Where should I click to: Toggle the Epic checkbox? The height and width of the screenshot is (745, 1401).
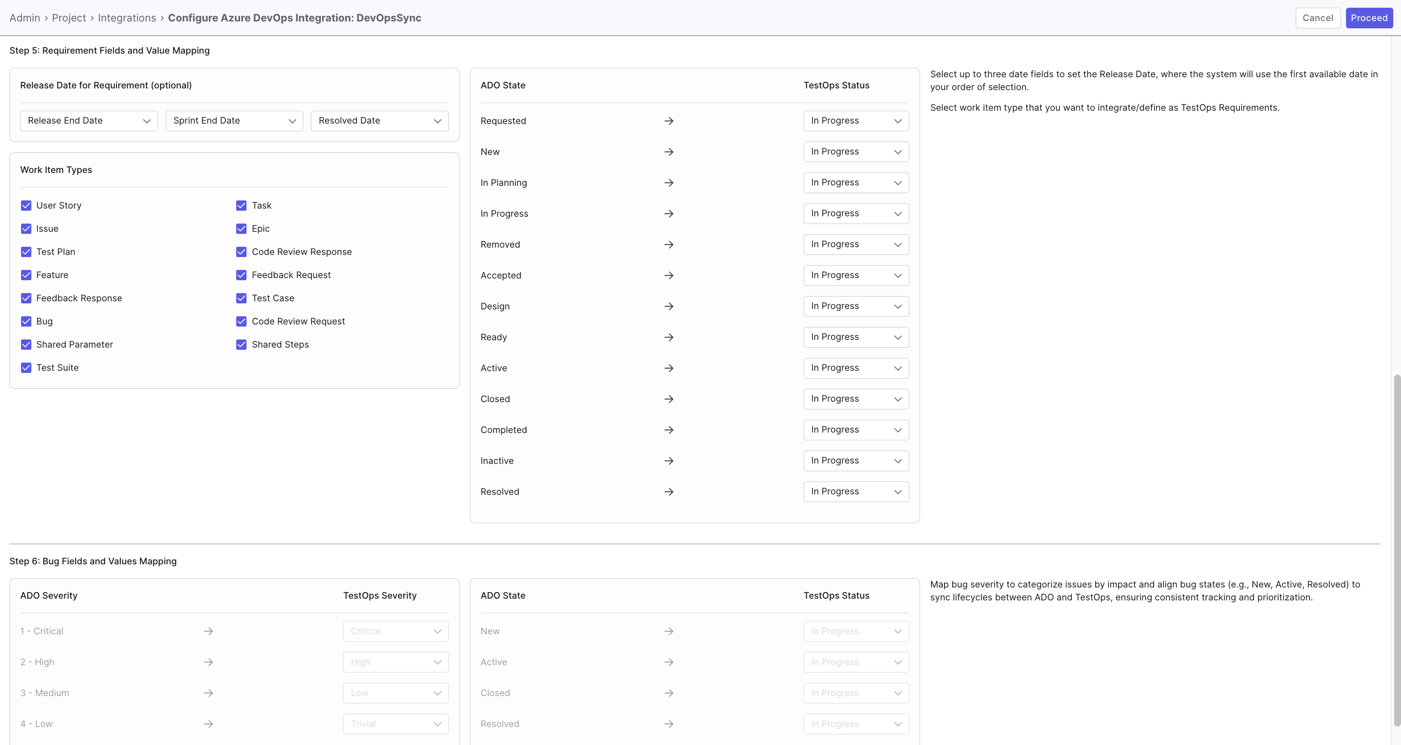(241, 229)
